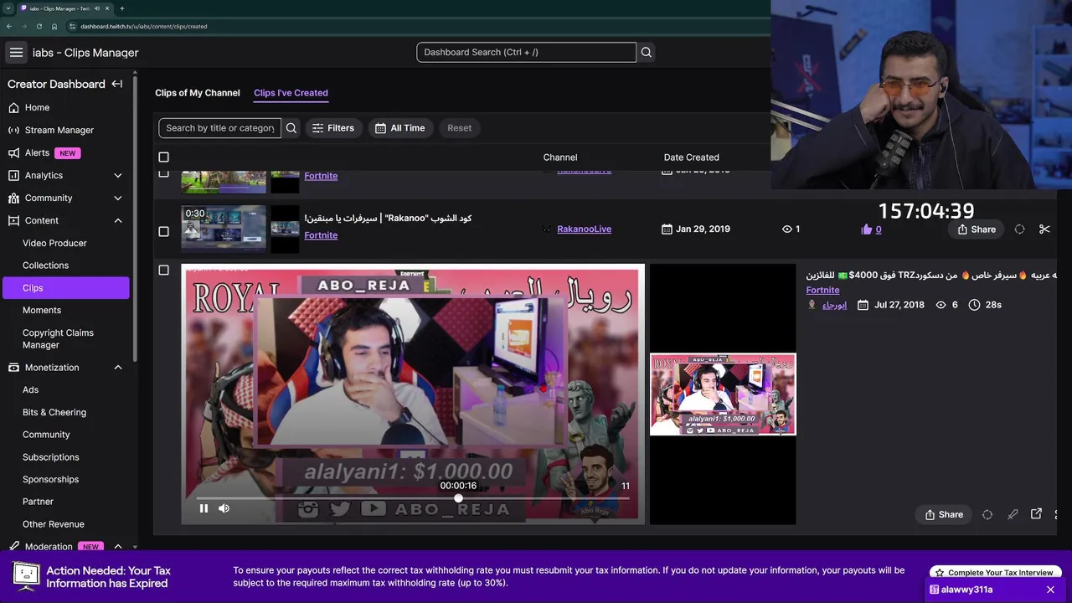The image size is (1072, 603).
Task: Open Other Revenue page
Action: [53, 523]
